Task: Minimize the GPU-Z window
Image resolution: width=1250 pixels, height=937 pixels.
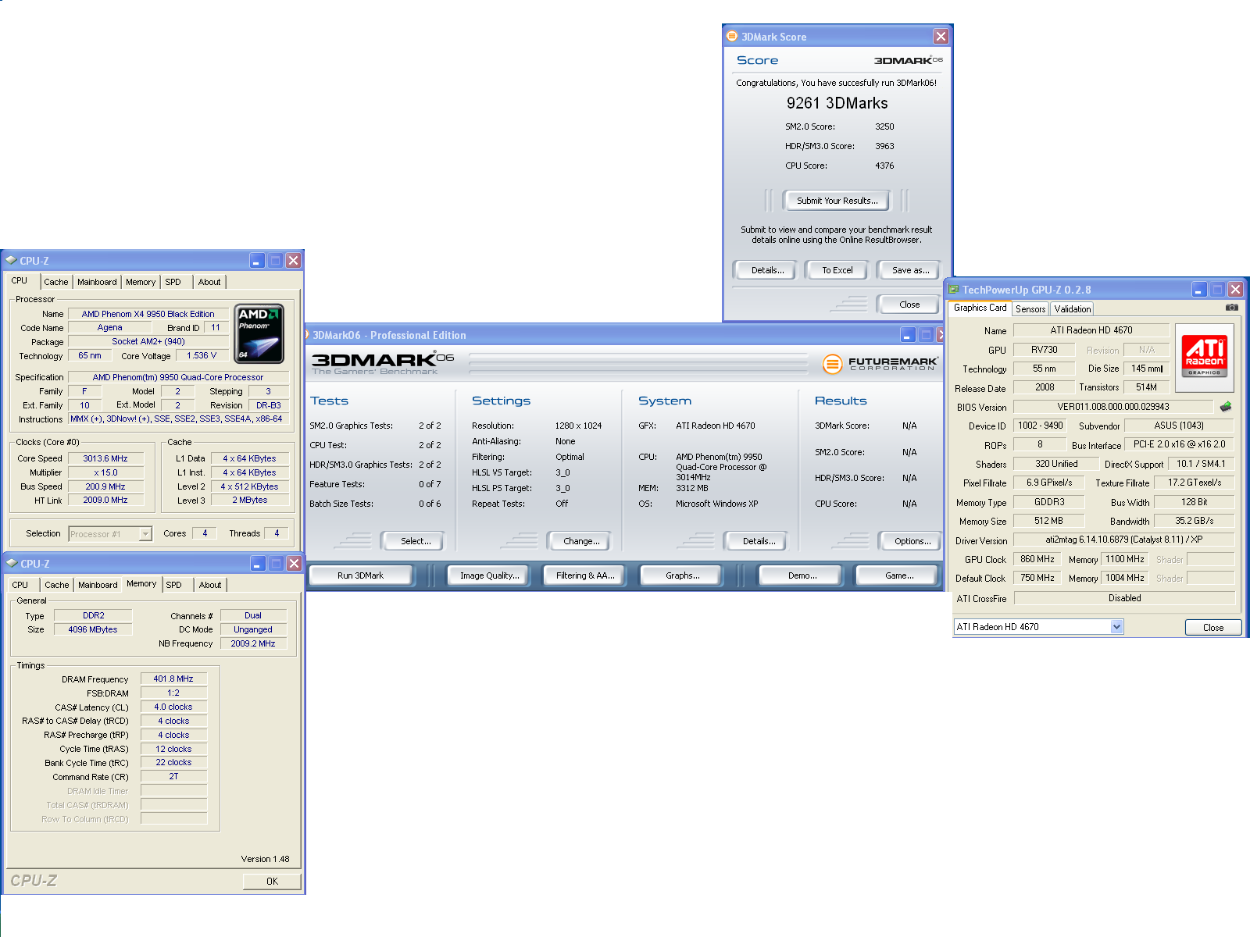Action: click(1199, 290)
